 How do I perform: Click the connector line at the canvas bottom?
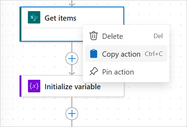coord(72,124)
